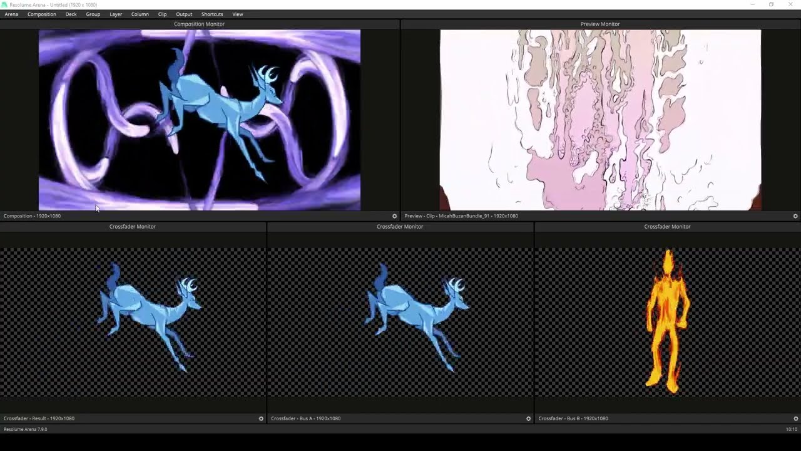Open the Deck menu

point(71,14)
